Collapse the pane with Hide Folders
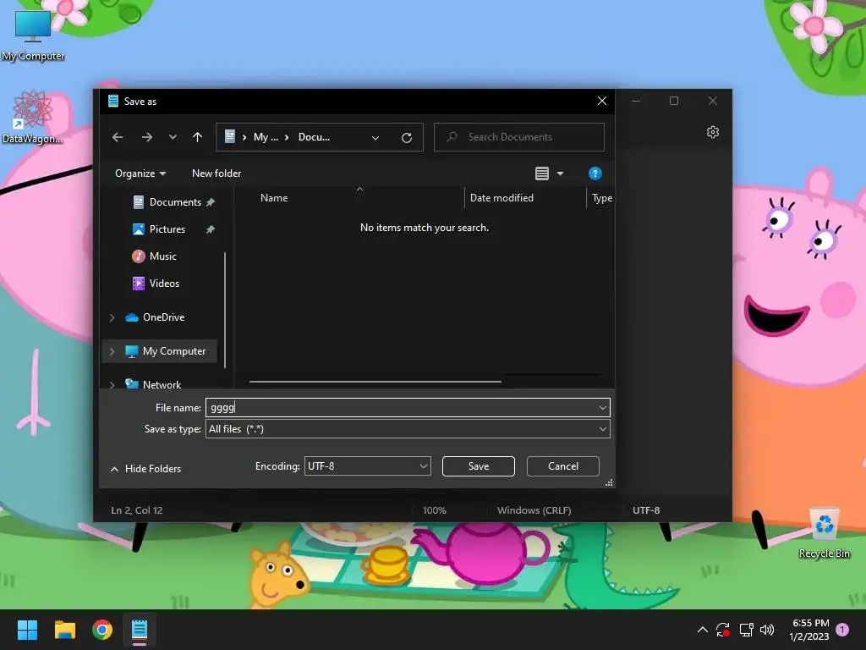Screen dimensions: 866x650 (145, 469)
